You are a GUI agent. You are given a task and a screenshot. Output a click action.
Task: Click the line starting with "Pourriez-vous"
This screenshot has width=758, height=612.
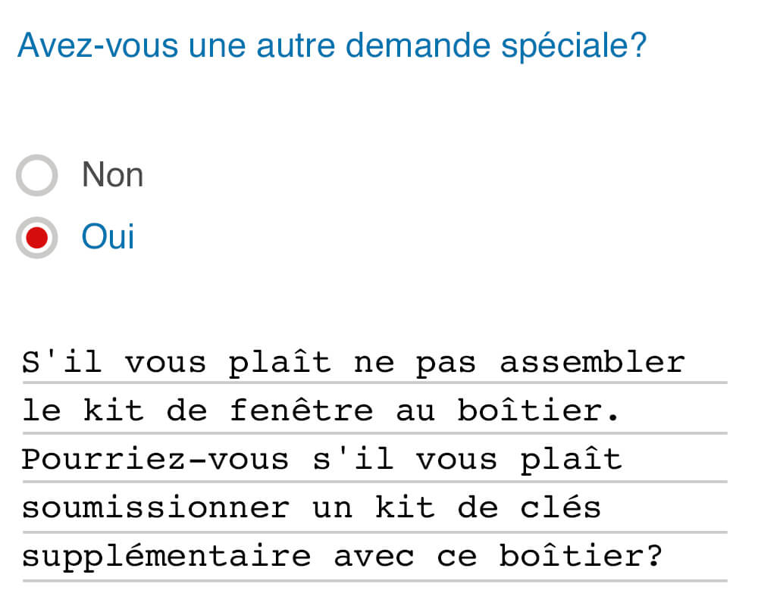pyautogui.click(x=321, y=460)
